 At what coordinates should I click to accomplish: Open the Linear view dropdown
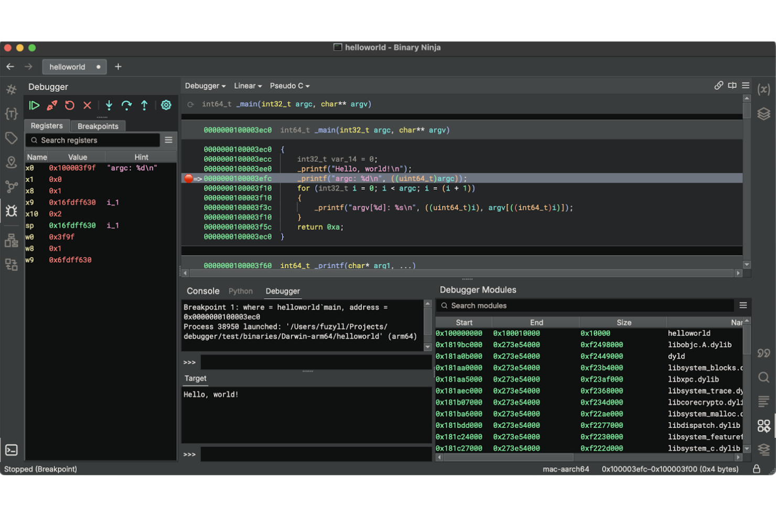point(246,85)
